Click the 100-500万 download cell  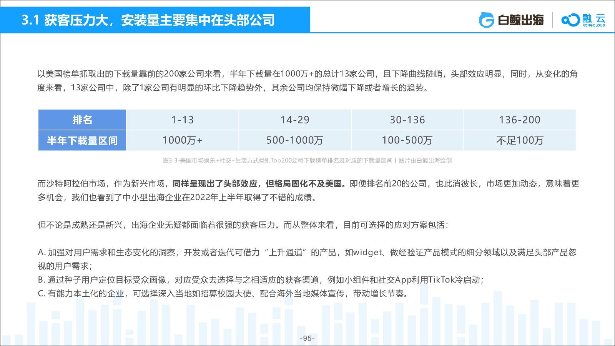click(407, 140)
